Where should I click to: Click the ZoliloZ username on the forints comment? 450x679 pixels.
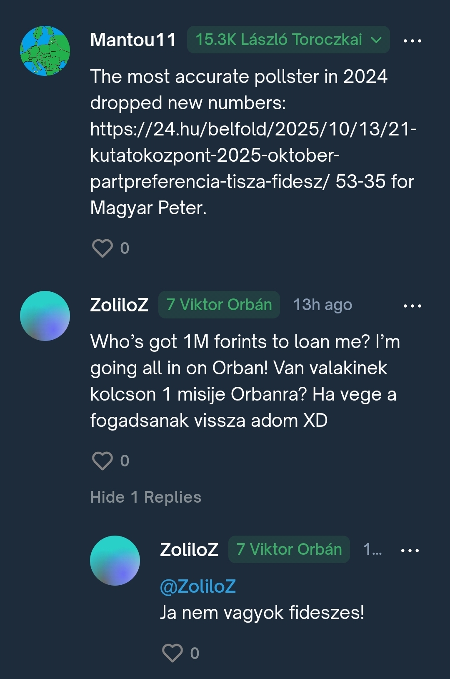[x=119, y=305]
